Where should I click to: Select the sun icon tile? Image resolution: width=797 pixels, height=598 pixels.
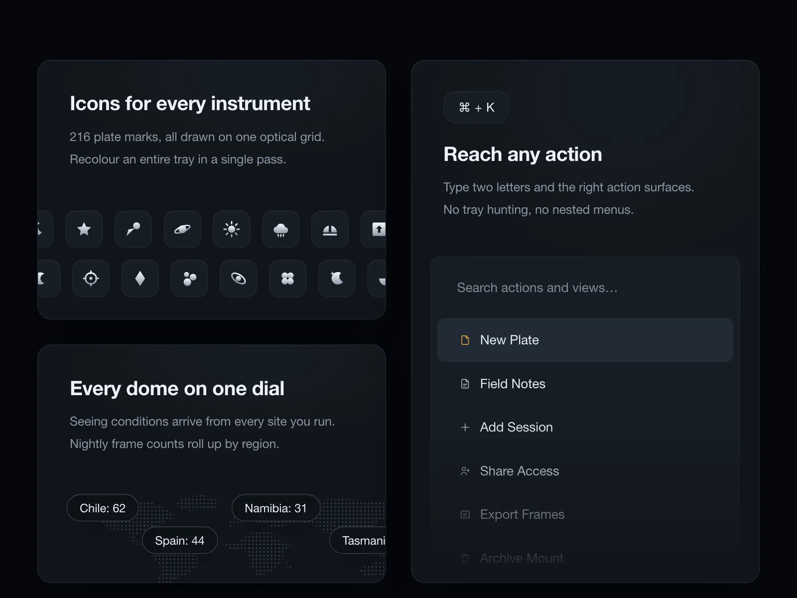coord(232,229)
